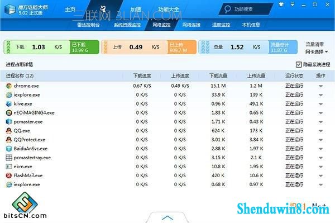Open 网卡选择 dropdown
The height and width of the screenshot is (223, 335).
click(x=317, y=52)
